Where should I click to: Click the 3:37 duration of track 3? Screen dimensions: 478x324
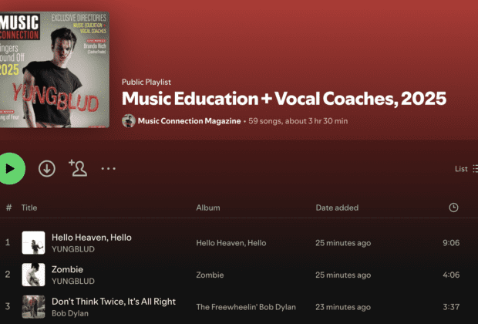[451, 306]
